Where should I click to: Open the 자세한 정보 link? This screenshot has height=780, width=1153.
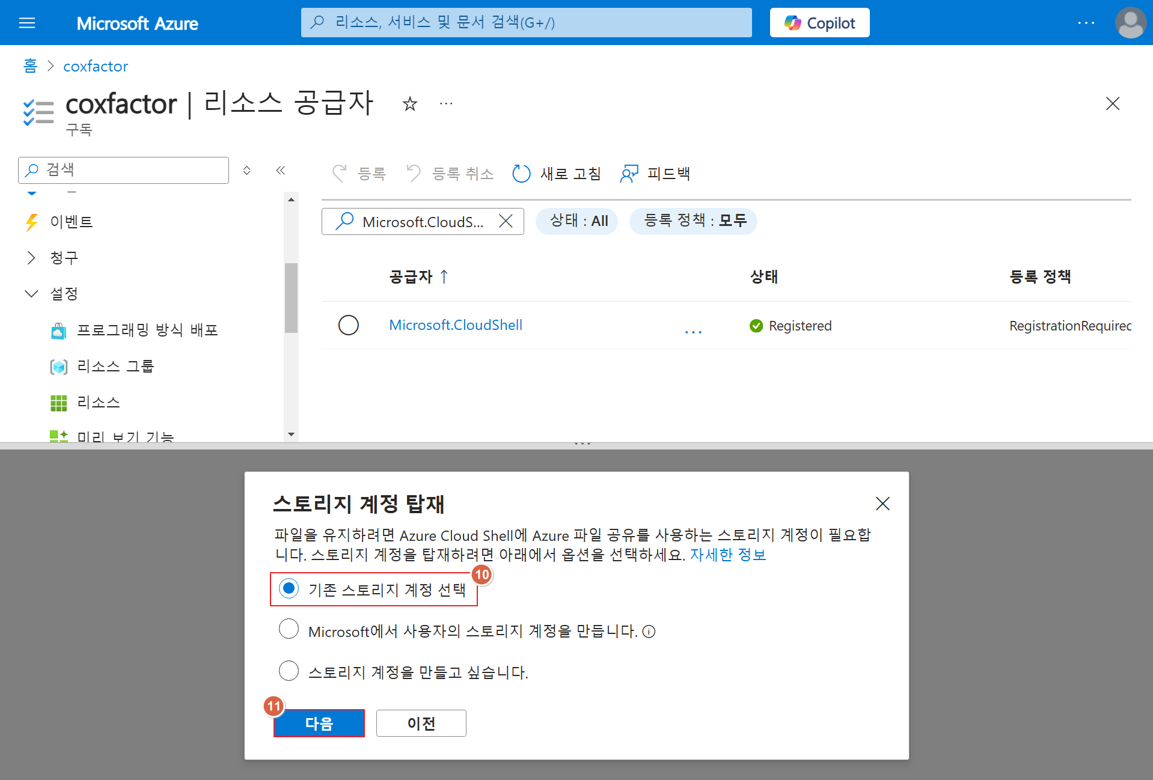(x=728, y=554)
